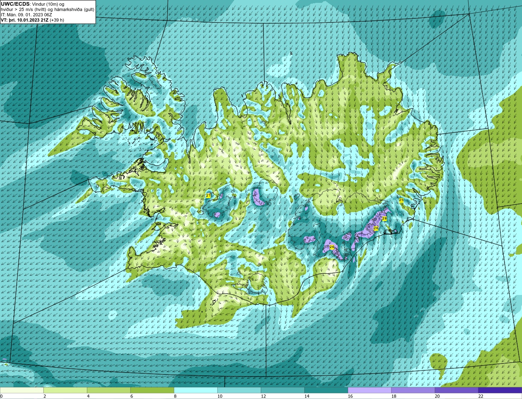522x399 pixels.
Task: Click the yellow gust label 28
Action: point(384,219)
